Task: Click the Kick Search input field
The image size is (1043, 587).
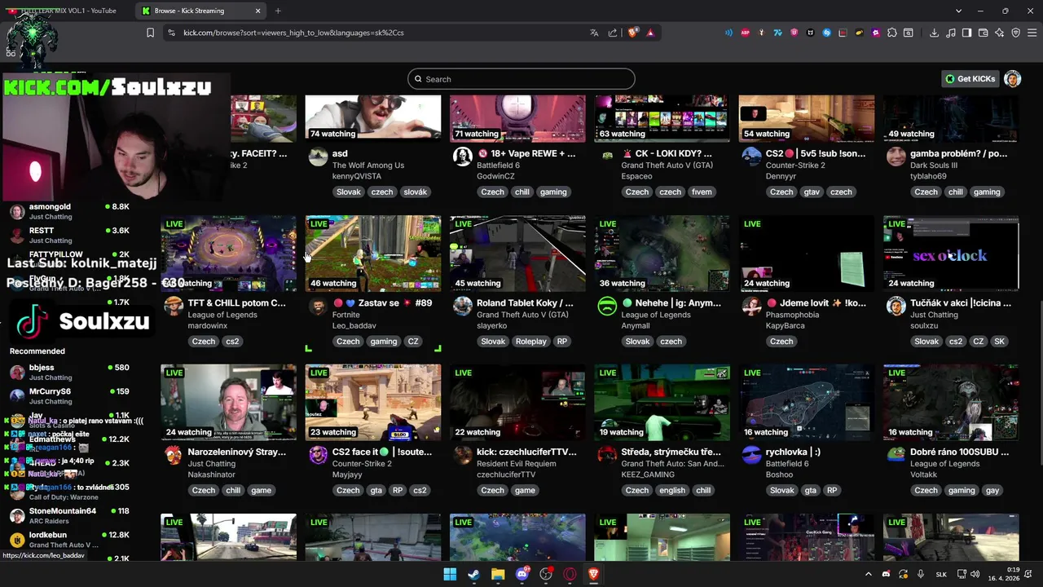Action: (x=521, y=79)
